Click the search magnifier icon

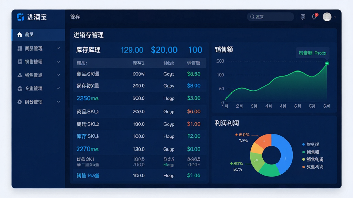[x=252, y=17]
